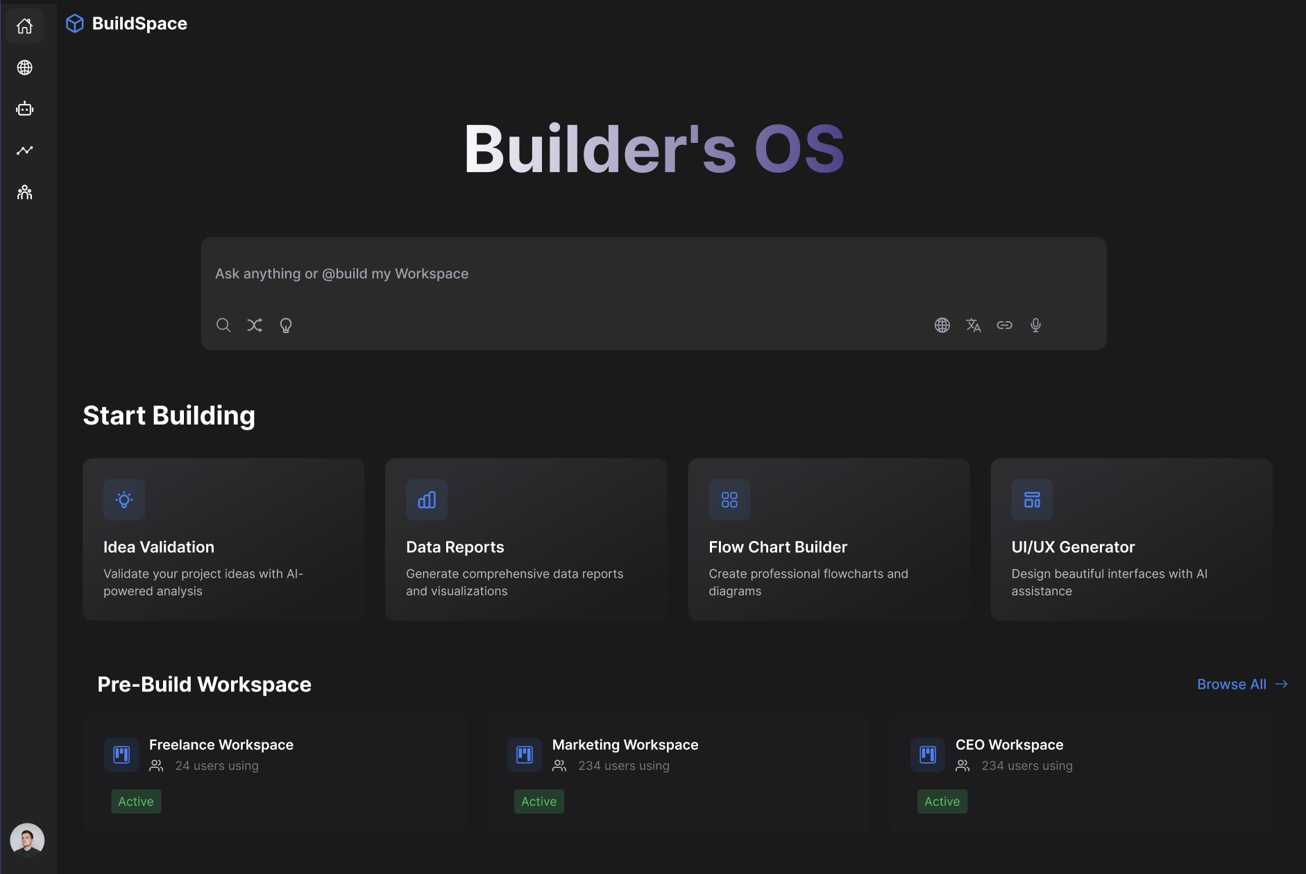Click the Builder's OS headline

click(x=654, y=149)
